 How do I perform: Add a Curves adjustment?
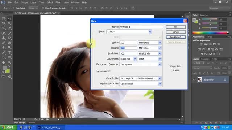tap(210, 44)
